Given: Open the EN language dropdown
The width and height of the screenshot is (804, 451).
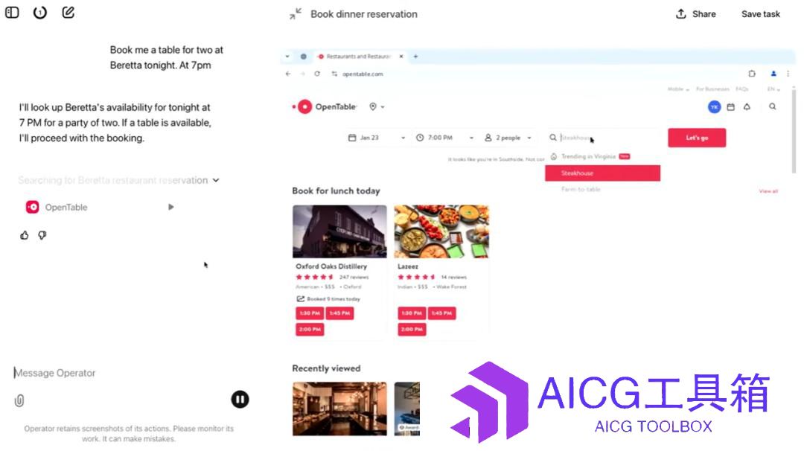Looking at the screenshot, I should [x=773, y=89].
